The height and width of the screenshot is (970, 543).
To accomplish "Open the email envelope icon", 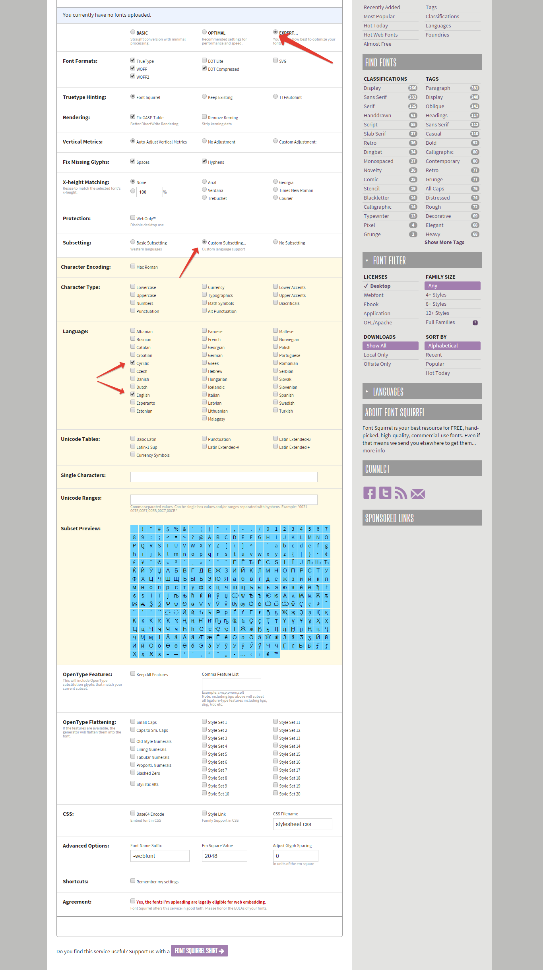I will point(418,494).
